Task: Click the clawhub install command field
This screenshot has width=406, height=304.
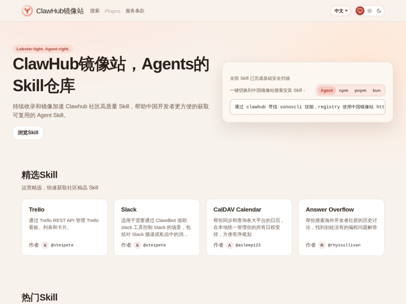Action: 308,107
